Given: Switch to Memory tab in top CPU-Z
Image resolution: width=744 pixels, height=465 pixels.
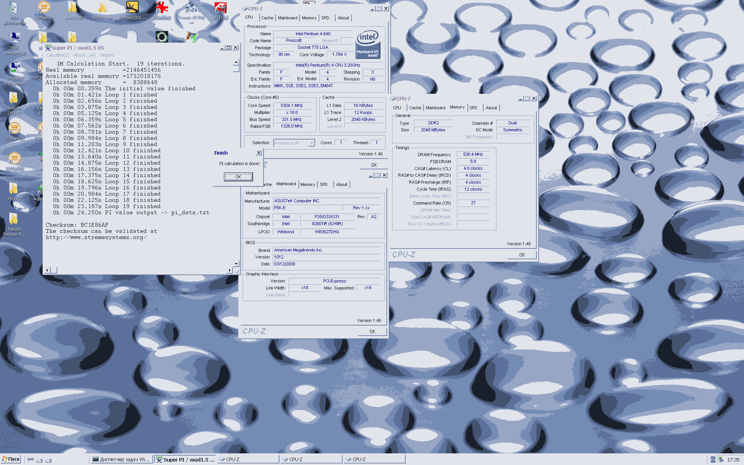Looking at the screenshot, I should (309, 18).
